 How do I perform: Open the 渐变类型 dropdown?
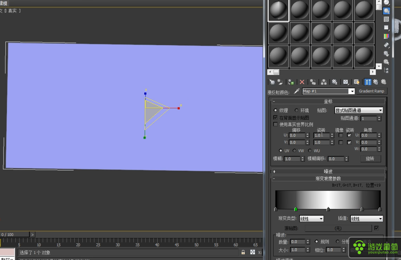point(311,219)
